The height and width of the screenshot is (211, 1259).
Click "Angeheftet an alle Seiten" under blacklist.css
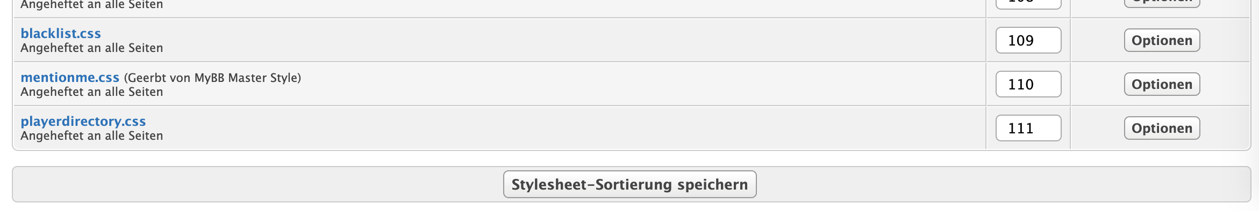(x=92, y=48)
